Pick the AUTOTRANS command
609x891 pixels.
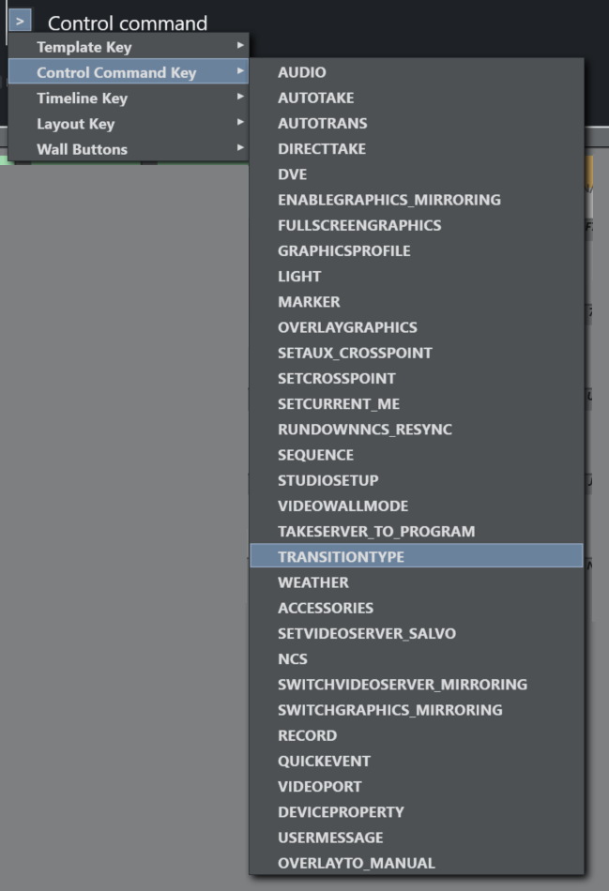pos(323,123)
